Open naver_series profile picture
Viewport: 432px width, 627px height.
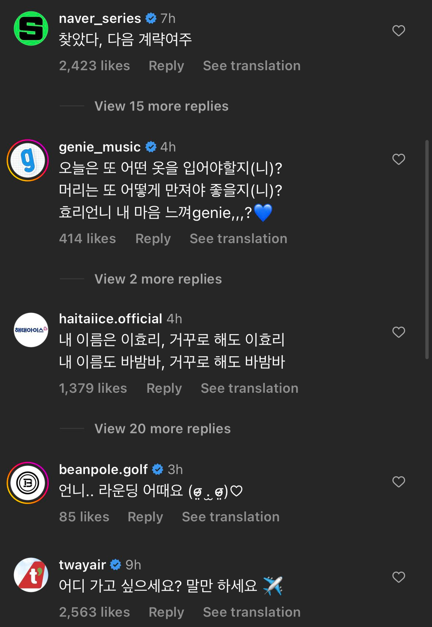tap(31, 28)
